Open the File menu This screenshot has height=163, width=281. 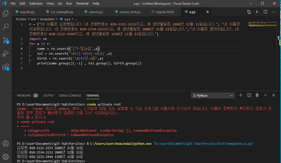coord(13,3)
